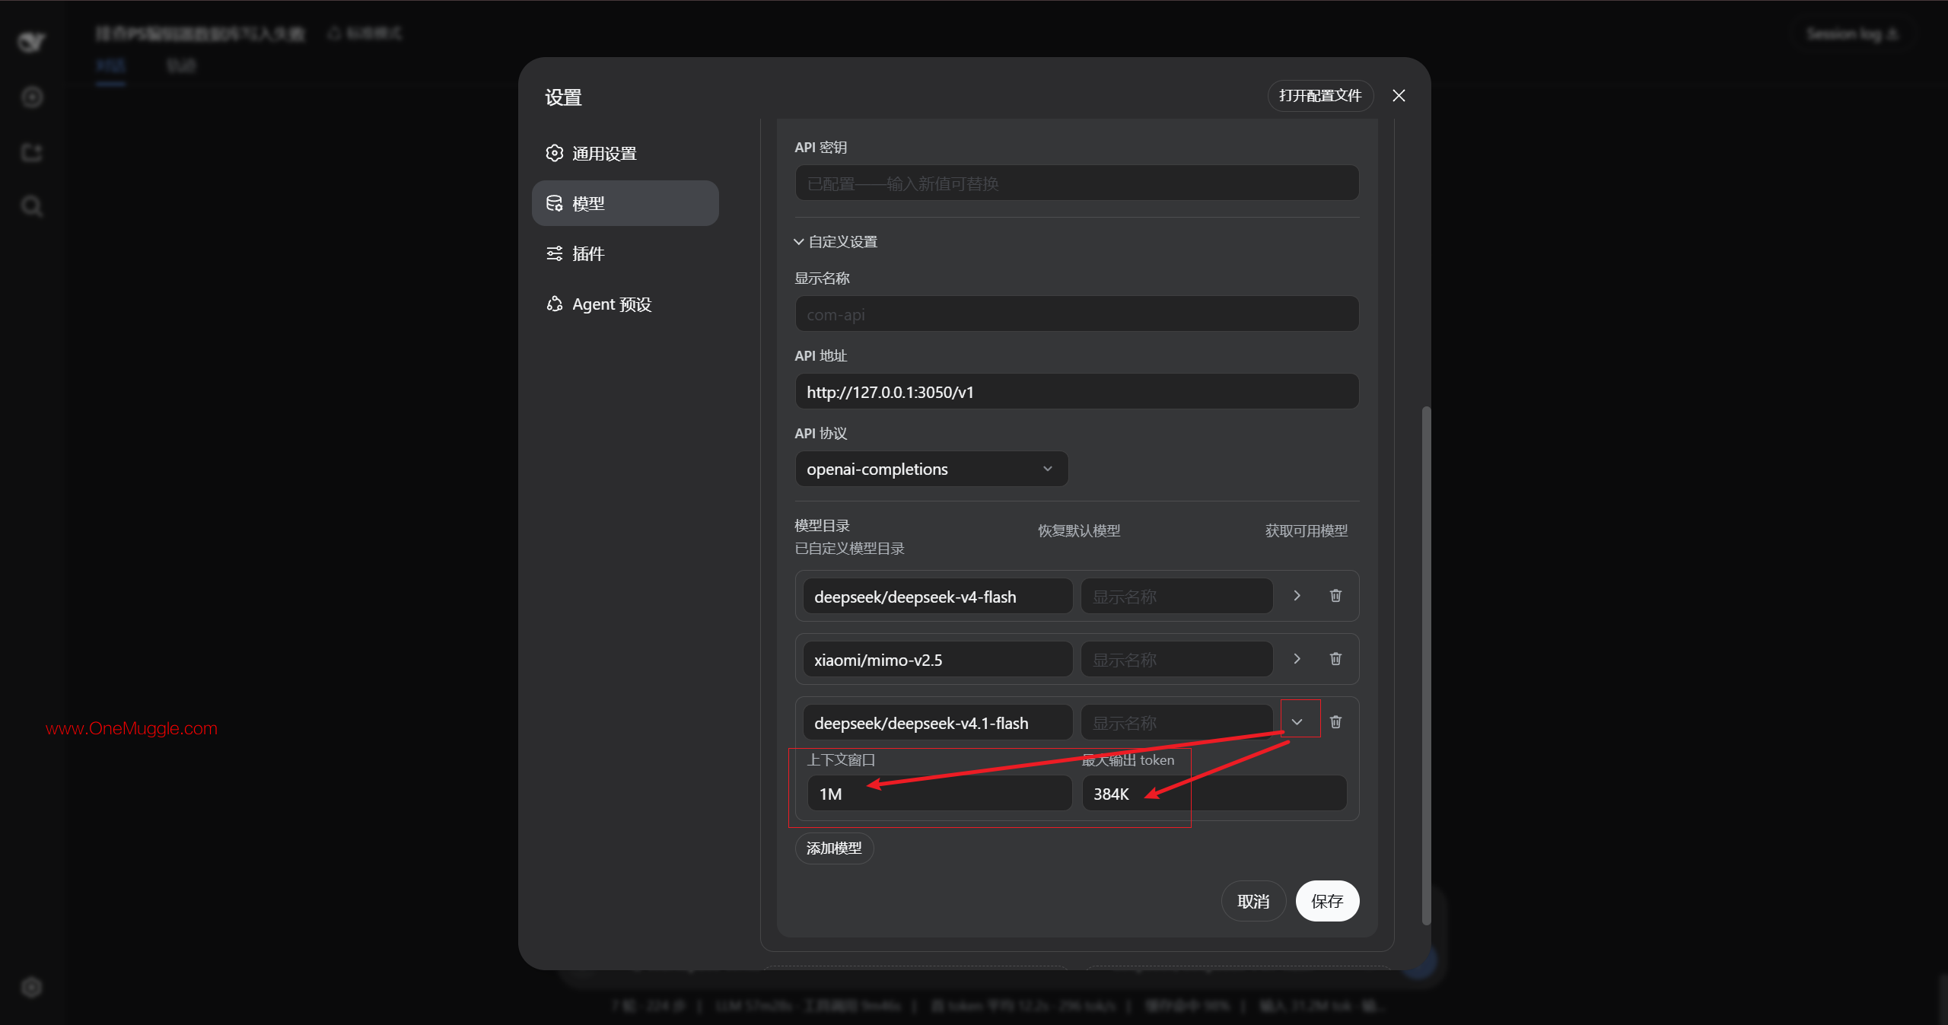Click 获取可用模型 link
This screenshot has width=1948, height=1025.
pos(1307,530)
